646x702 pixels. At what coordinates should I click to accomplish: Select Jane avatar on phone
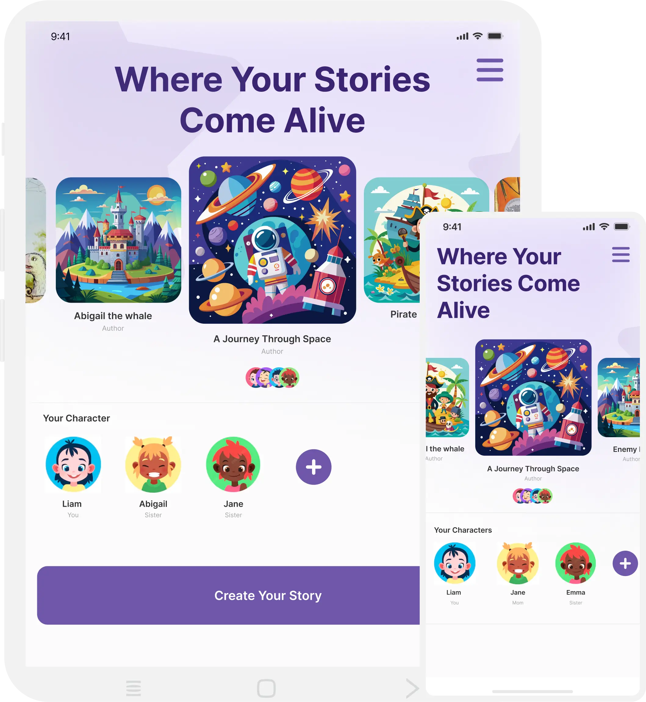click(518, 563)
